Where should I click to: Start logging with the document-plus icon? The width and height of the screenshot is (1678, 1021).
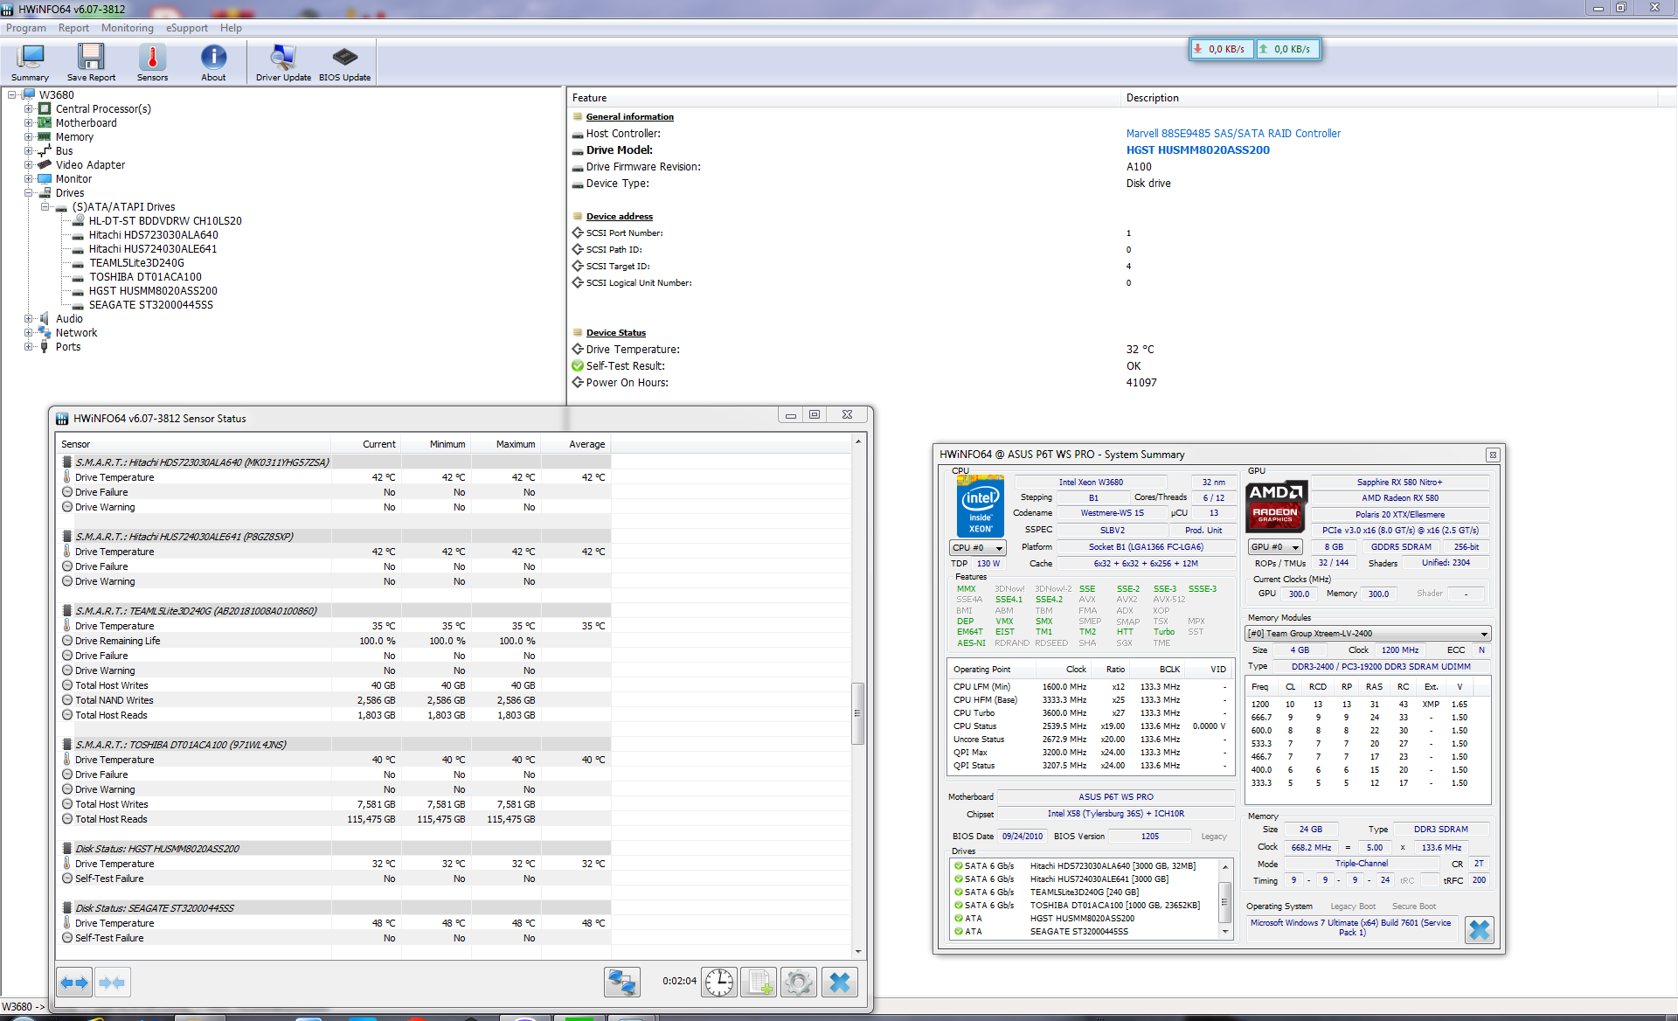(759, 983)
